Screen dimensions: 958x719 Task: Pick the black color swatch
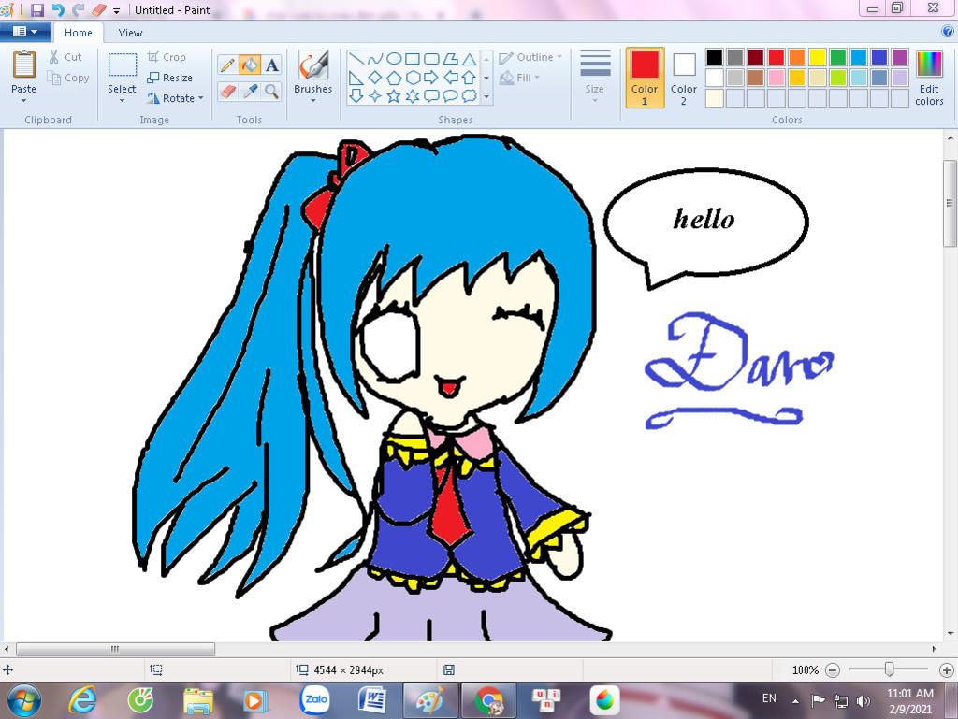click(x=714, y=57)
